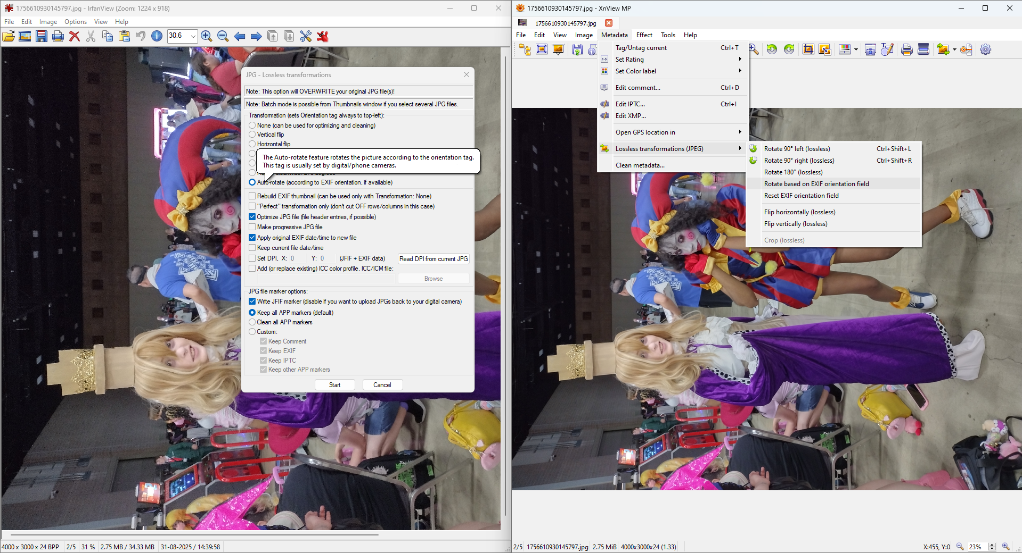Choose Rotate based on EXIF orientation field
1022x553 pixels.
tap(833, 184)
